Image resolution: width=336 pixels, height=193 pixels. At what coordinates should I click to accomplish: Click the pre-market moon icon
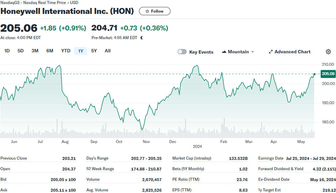click(x=142, y=38)
